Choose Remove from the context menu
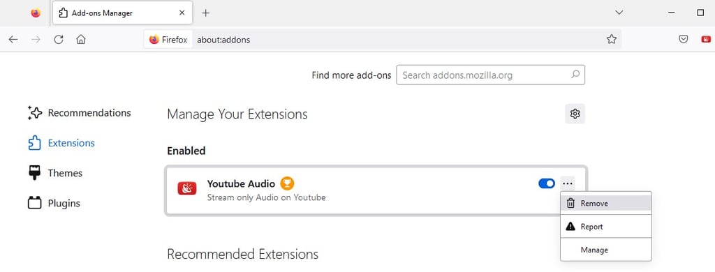The height and width of the screenshot is (272, 715). tap(605, 203)
